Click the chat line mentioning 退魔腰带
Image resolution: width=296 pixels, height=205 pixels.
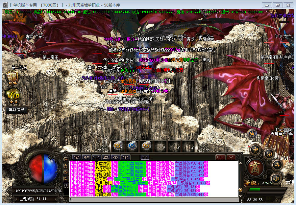click(x=138, y=163)
